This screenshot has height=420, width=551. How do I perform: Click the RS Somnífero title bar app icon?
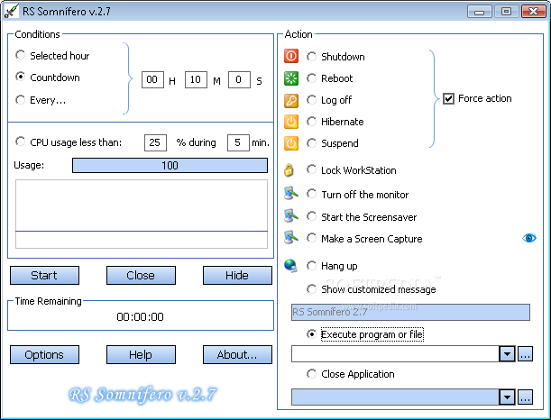coord(11,11)
